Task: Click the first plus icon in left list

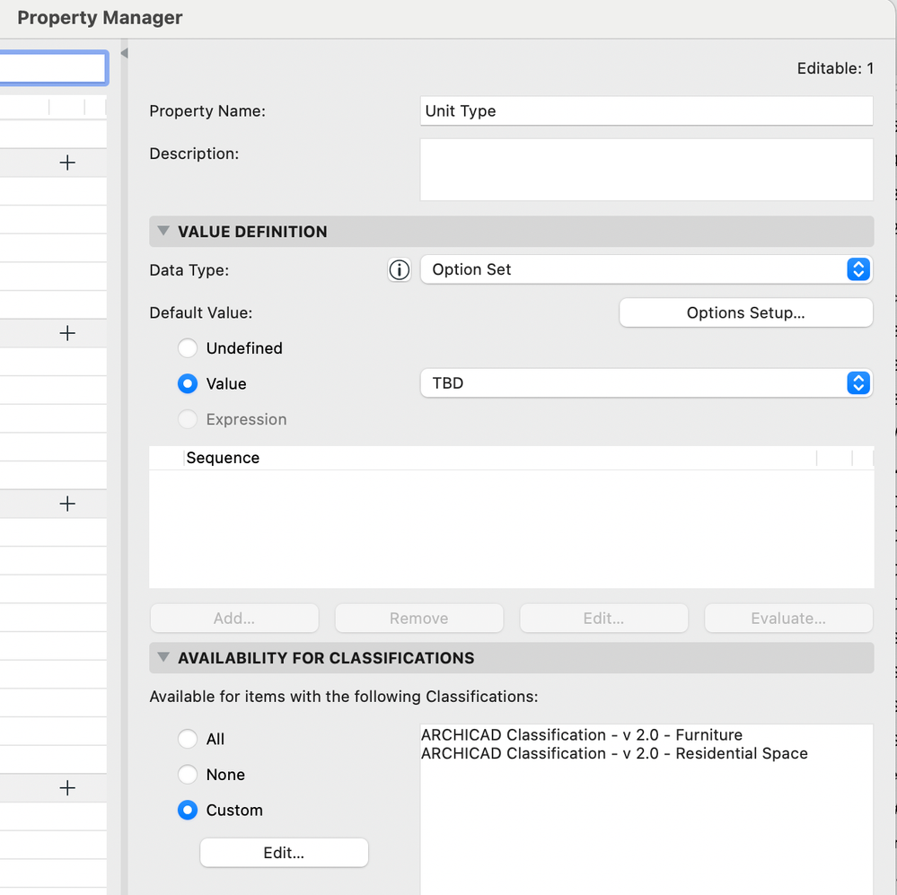Action: [x=67, y=162]
